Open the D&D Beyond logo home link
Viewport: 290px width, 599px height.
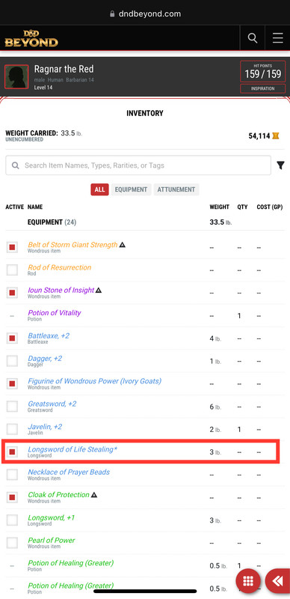[31, 38]
